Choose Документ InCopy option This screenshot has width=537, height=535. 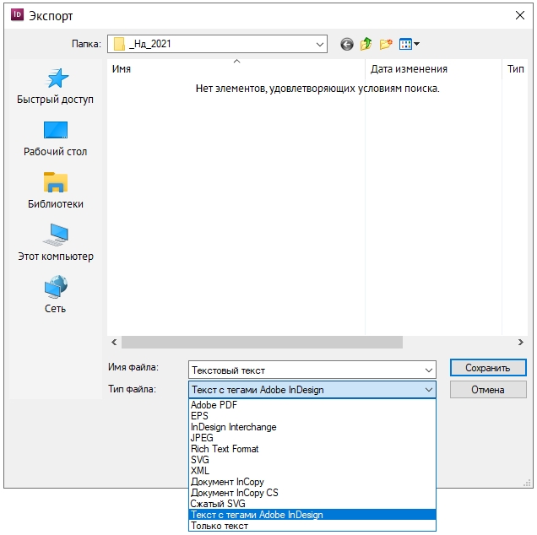pyautogui.click(x=312, y=482)
